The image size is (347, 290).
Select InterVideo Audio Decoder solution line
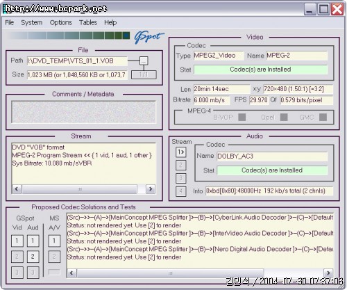(200, 234)
